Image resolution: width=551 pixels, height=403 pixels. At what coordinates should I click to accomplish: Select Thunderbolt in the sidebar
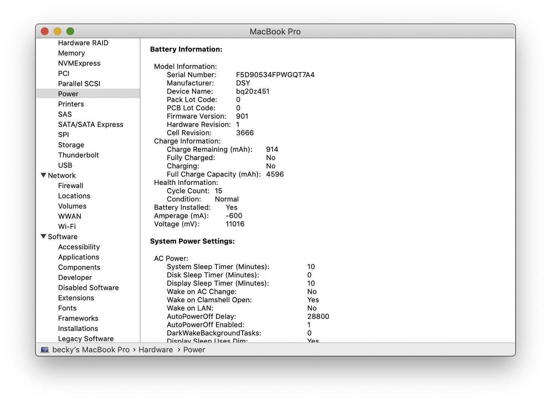(x=79, y=155)
